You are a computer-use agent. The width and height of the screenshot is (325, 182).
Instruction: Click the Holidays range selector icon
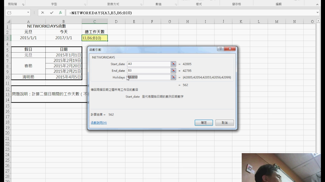click(x=173, y=77)
